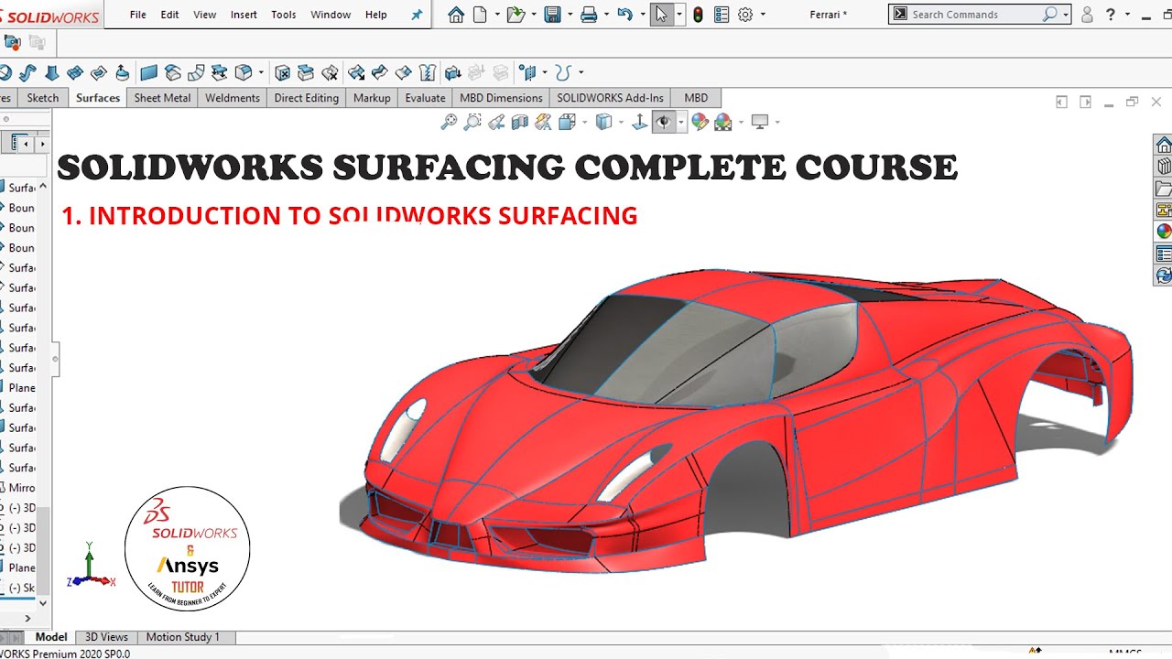Image resolution: width=1172 pixels, height=659 pixels.
Task: Select the Delete Face tool
Action: 283,73
